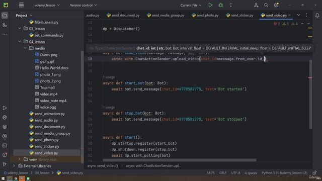322x181 pixels.
Task: Toggle read-only lock in status bar
Action: (x=314, y=173)
